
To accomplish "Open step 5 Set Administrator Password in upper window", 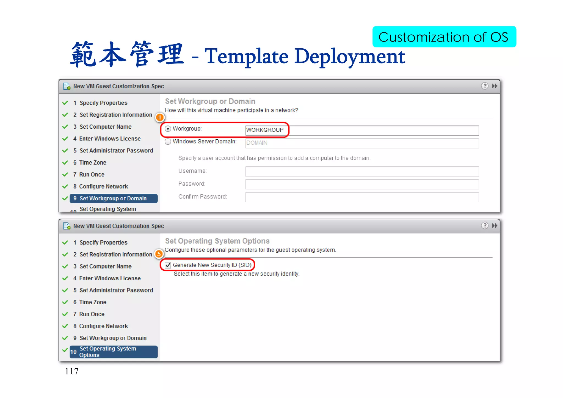I will coord(113,151).
